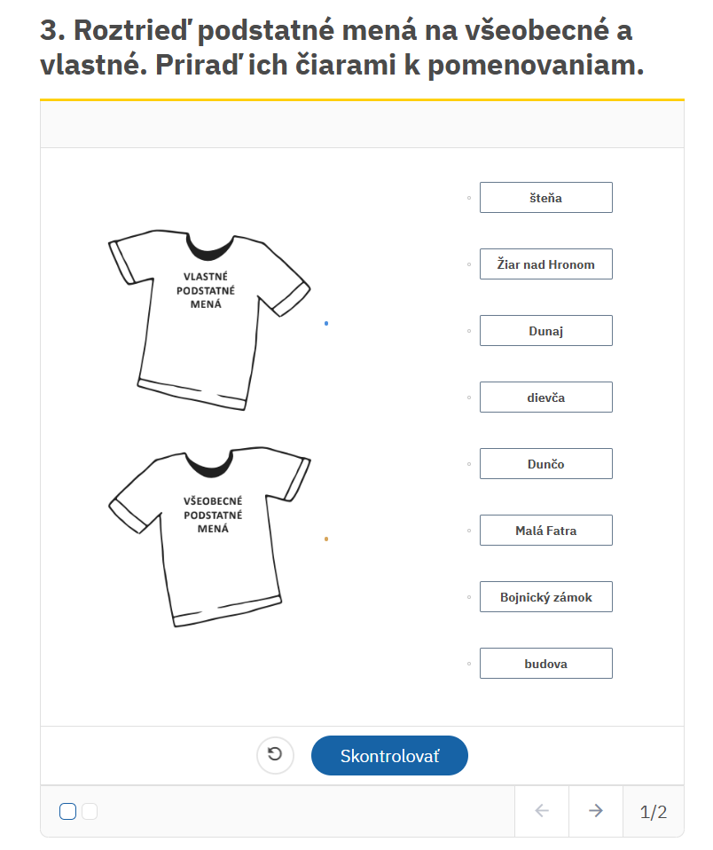
Task: Click the reset arrow icon button
Action: tap(275, 755)
